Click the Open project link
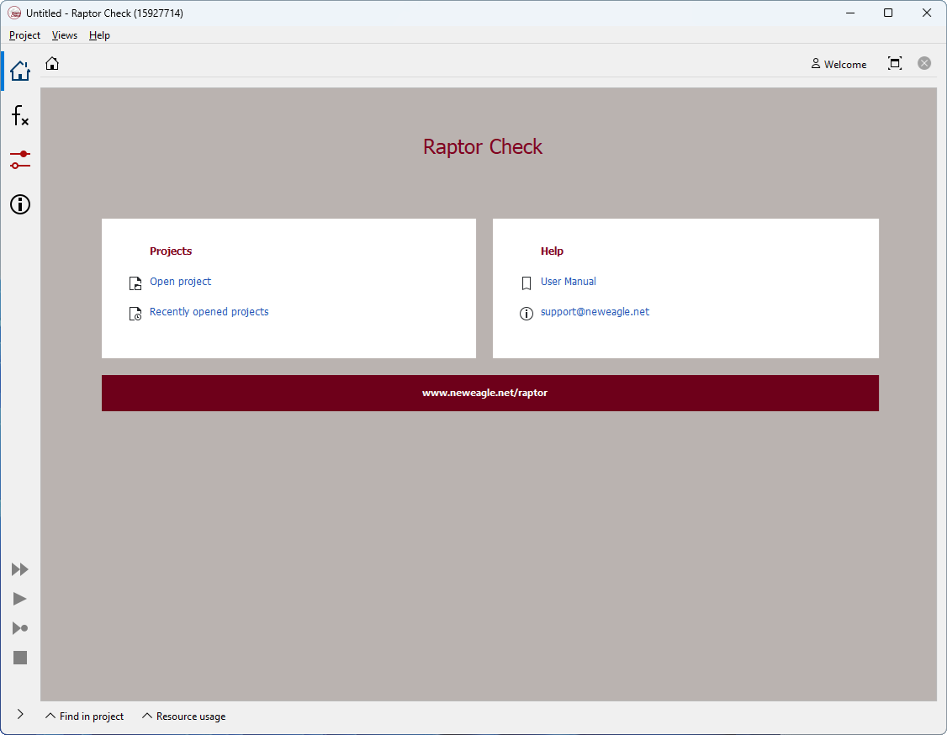Viewport: 947px width, 735px height. [x=181, y=282]
